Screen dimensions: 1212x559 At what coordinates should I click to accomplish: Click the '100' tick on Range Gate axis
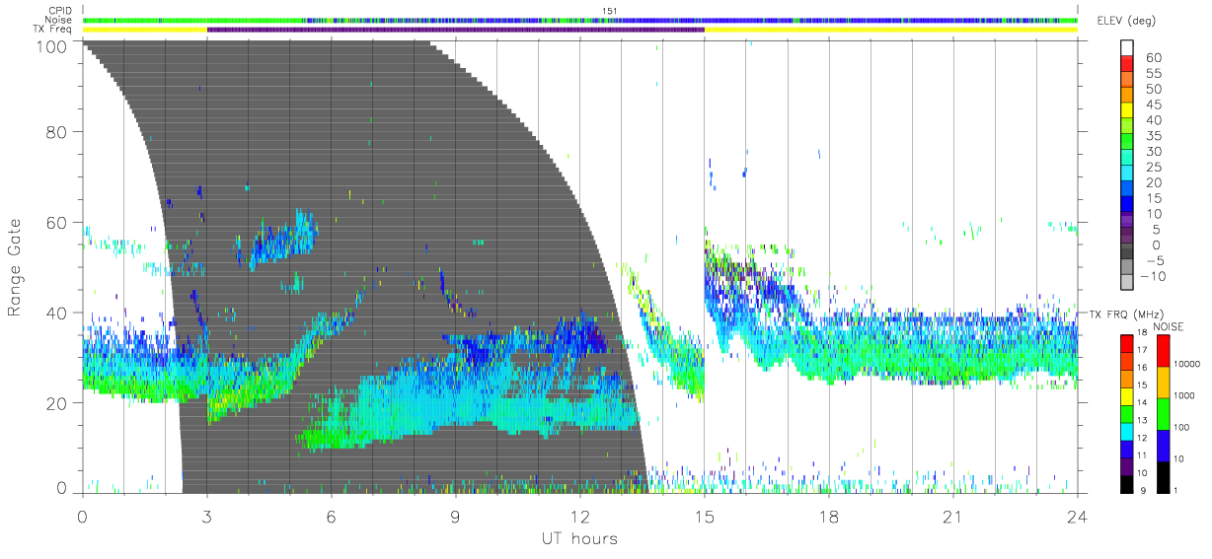(51, 45)
